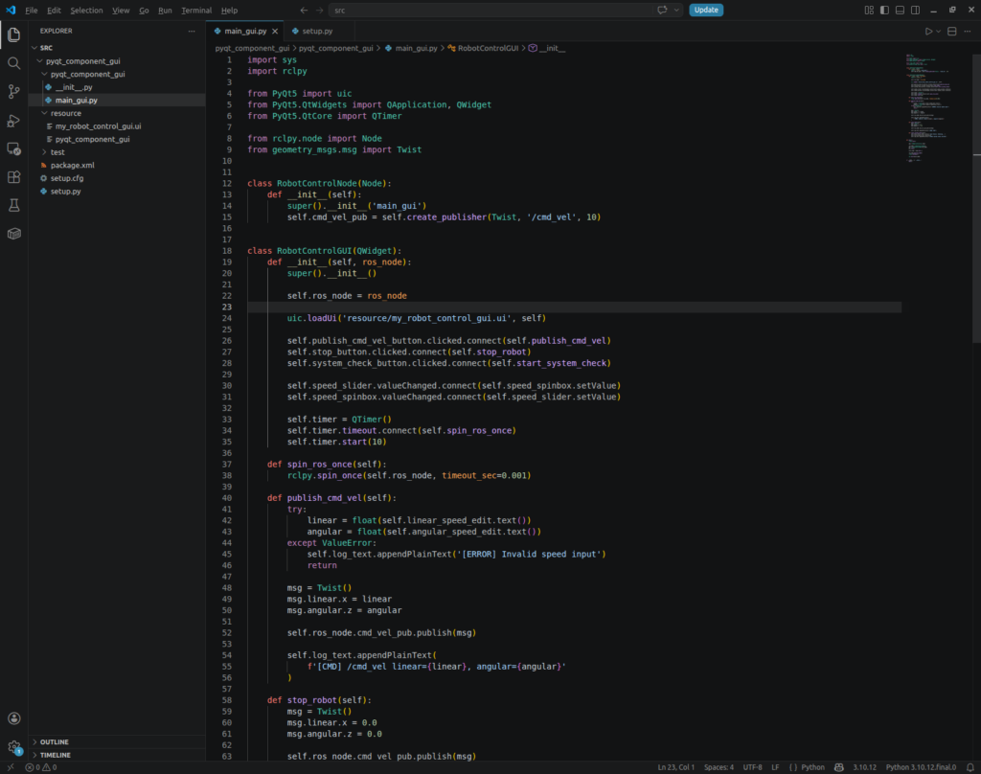Open the Edit menu
Viewport: 981px width, 774px height.
pos(54,10)
